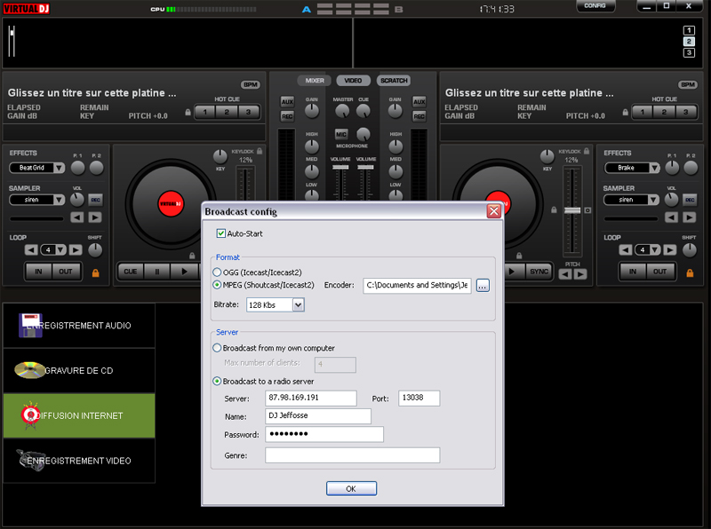Open the right deck loop length dropdown
The width and height of the screenshot is (711, 529).
[x=655, y=249]
